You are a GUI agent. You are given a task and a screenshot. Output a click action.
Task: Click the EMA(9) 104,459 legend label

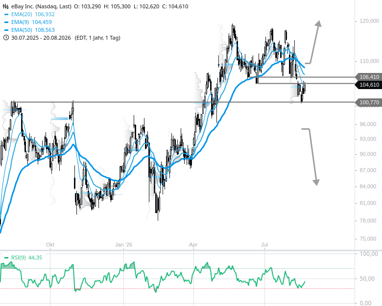[31, 22]
